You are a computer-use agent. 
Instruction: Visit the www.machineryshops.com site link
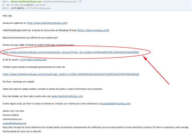[x=67, y=96]
